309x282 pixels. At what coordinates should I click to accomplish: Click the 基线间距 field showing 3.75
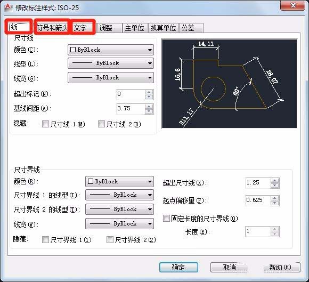(131, 109)
